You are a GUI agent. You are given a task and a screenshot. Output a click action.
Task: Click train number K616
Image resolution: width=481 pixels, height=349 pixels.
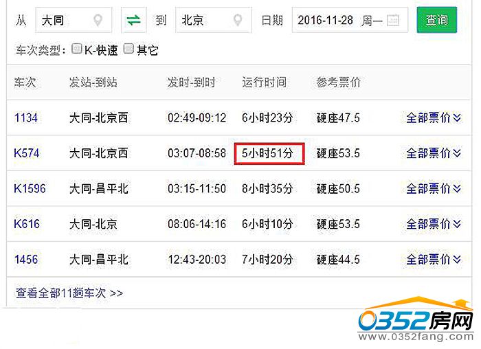pyautogui.click(x=27, y=224)
